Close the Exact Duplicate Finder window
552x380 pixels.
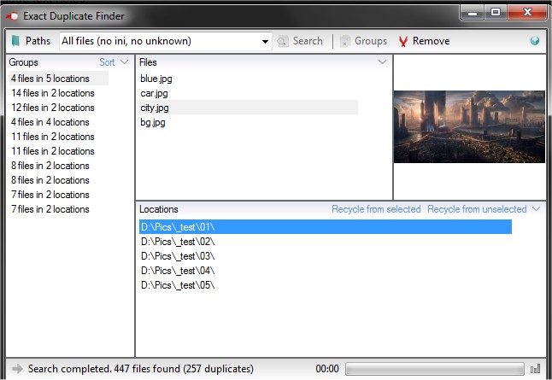click(x=527, y=13)
